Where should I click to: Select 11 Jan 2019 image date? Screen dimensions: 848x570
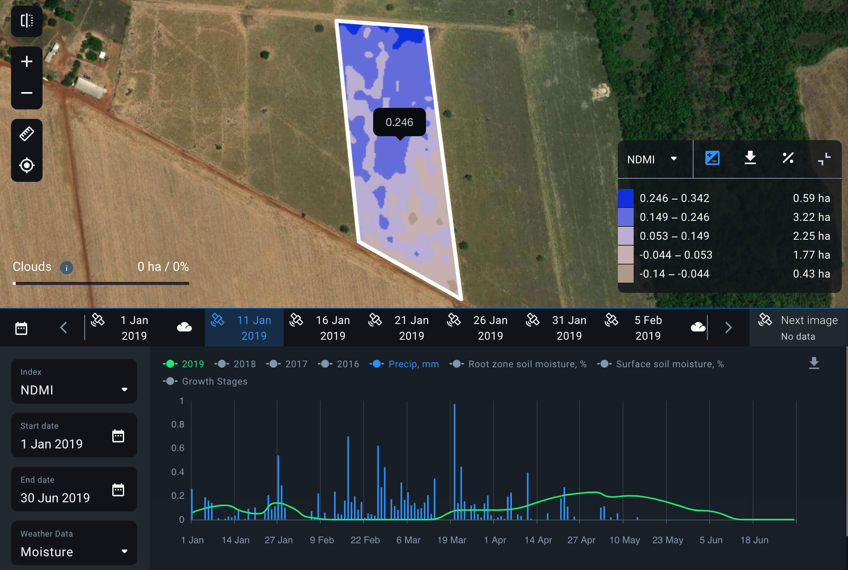[x=244, y=328]
